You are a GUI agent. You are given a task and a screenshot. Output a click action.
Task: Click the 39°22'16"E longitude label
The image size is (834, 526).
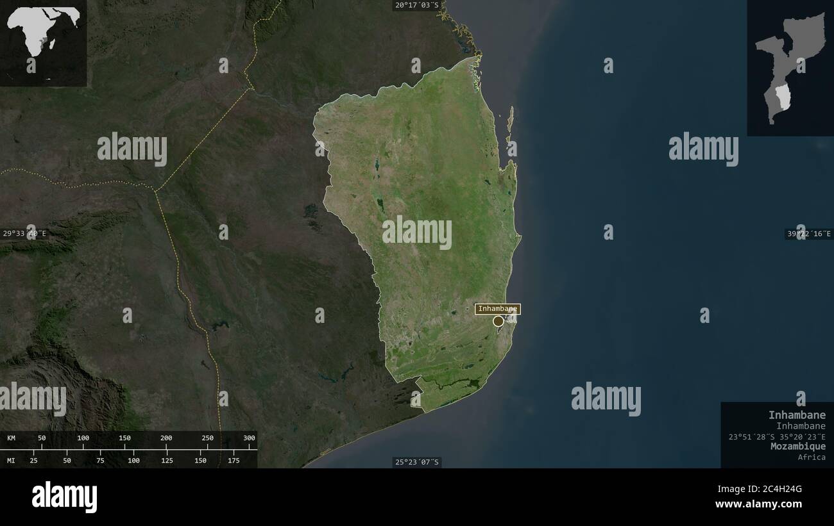(809, 234)
